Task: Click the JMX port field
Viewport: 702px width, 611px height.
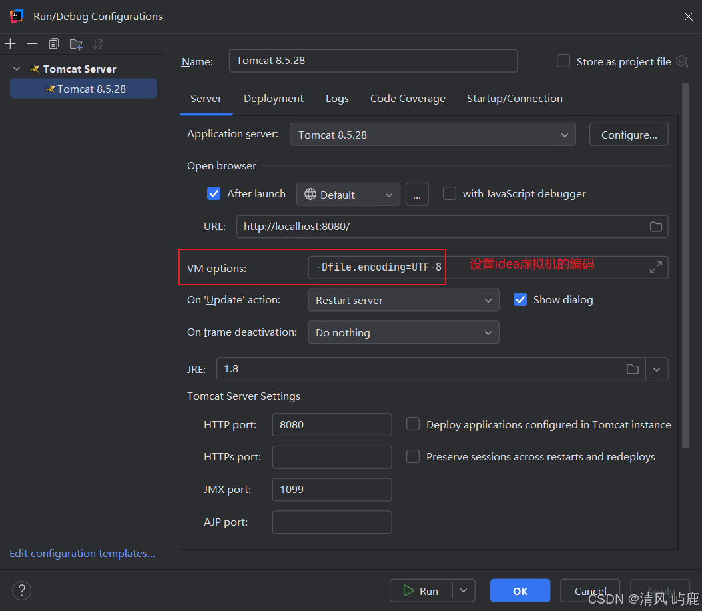Action: point(332,490)
